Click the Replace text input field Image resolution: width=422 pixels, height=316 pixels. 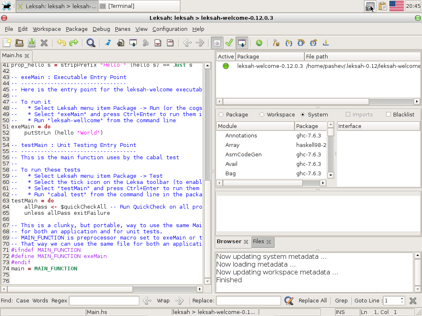pyautogui.click(x=249, y=300)
